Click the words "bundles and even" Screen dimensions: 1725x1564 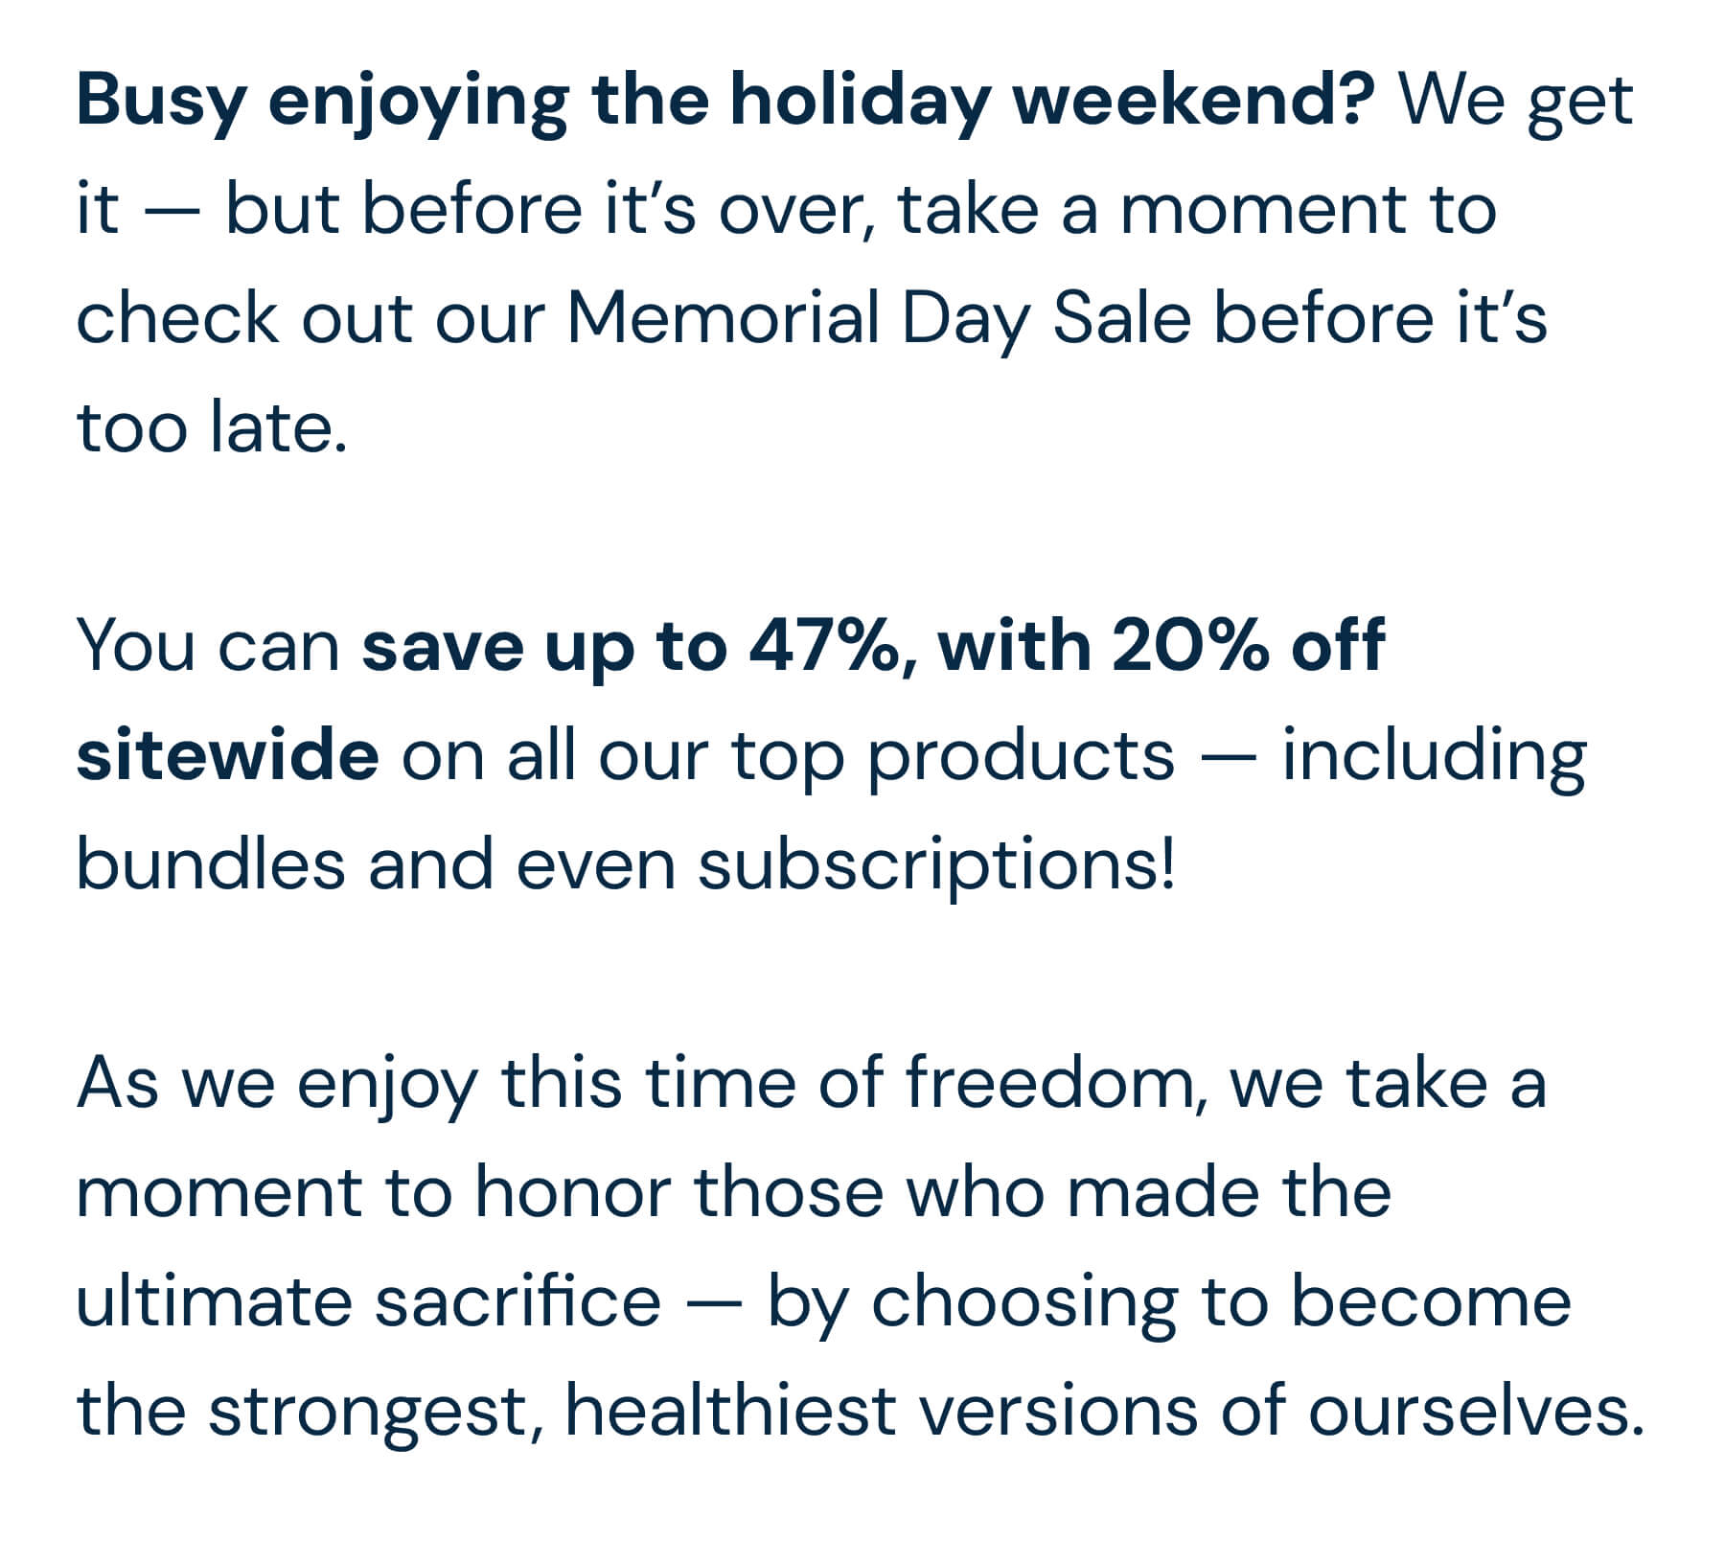pos(376,864)
